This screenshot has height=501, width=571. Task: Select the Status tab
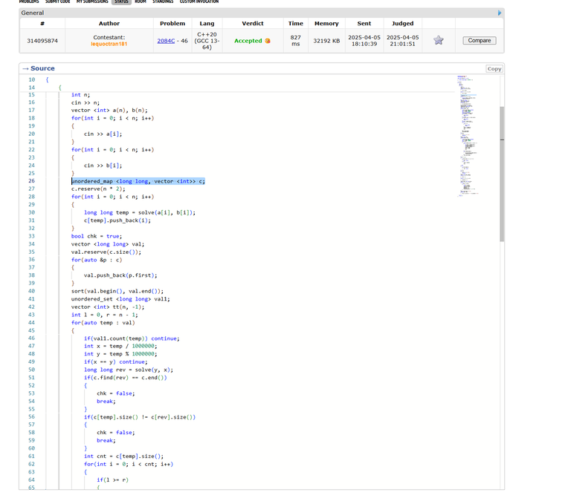click(x=121, y=1)
